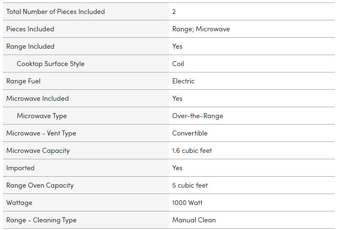Click the Pieces Included label
Image resolution: width=338 pixels, height=230 pixels.
point(30,29)
